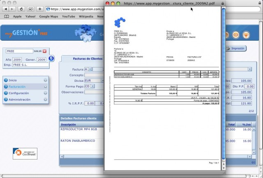Click the details table scroll-left arrow
This screenshot has width=263, height=178.
click(x=62, y=157)
